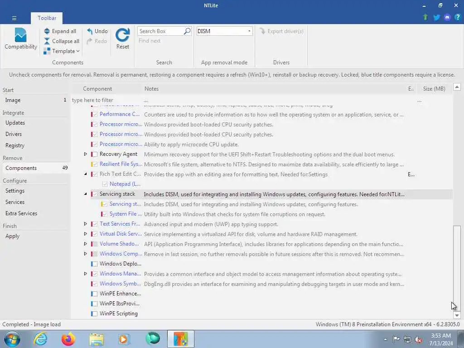This screenshot has height=348, width=464.
Task: Go to the Apply page
Action: [35, 236]
